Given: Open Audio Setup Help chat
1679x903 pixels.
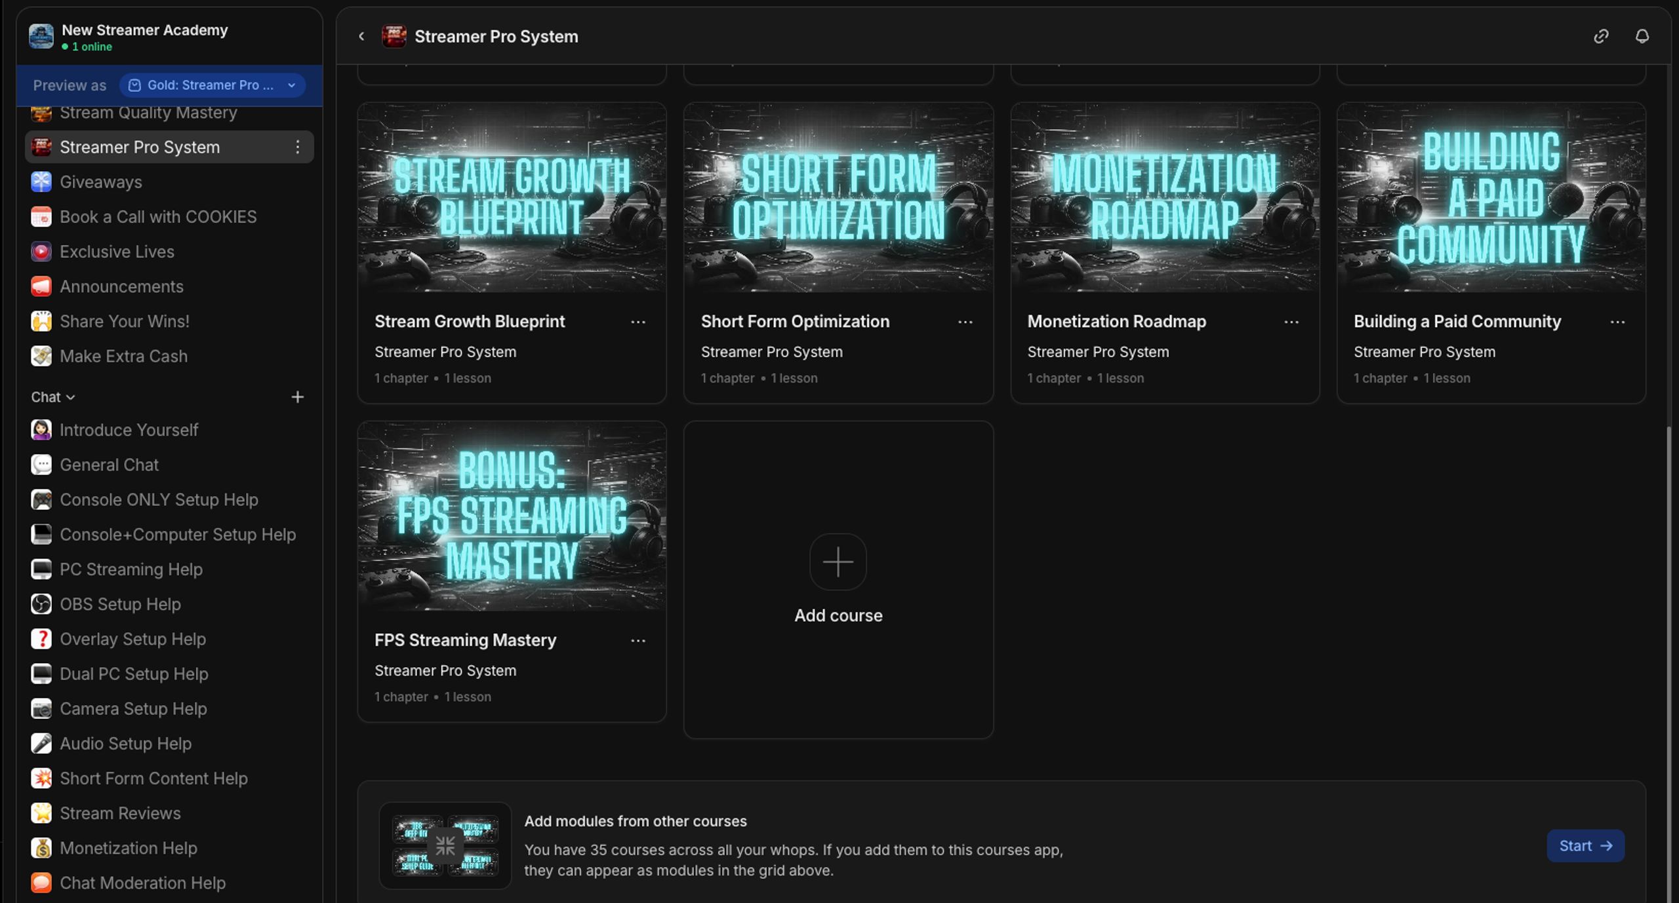Looking at the screenshot, I should click(169, 743).
